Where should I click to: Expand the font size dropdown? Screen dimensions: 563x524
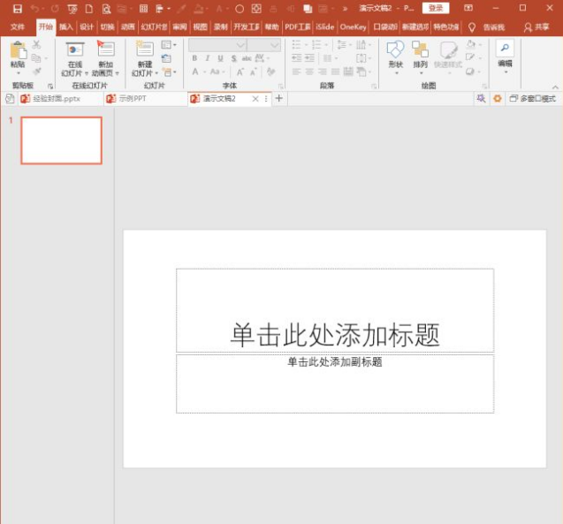[x=276, y=45]
